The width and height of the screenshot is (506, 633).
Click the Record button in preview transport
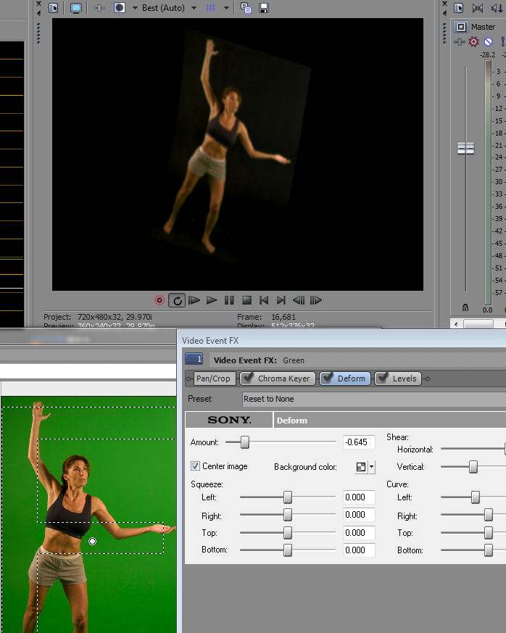pos(159,300)
